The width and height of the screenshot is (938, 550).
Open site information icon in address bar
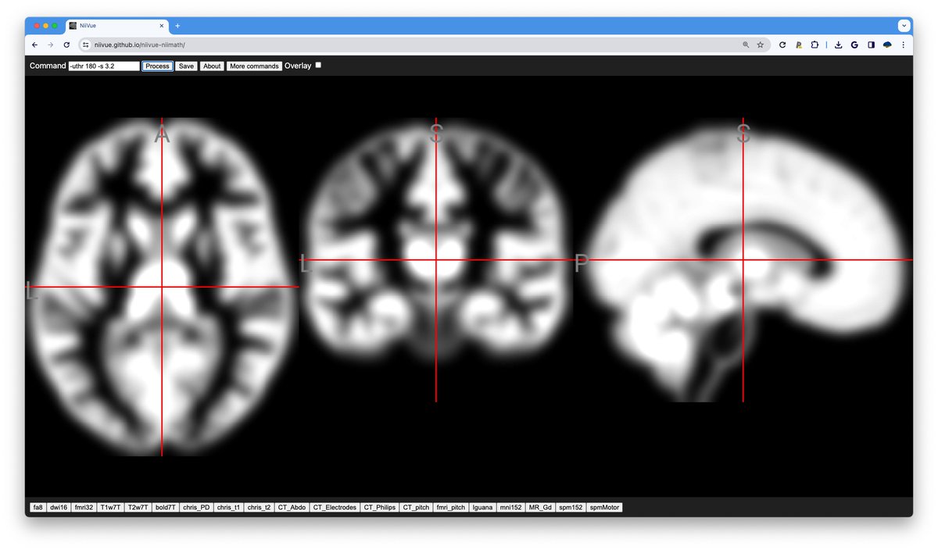pyautogui.click(x=86, y=45)
